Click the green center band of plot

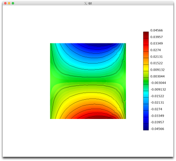88,81
